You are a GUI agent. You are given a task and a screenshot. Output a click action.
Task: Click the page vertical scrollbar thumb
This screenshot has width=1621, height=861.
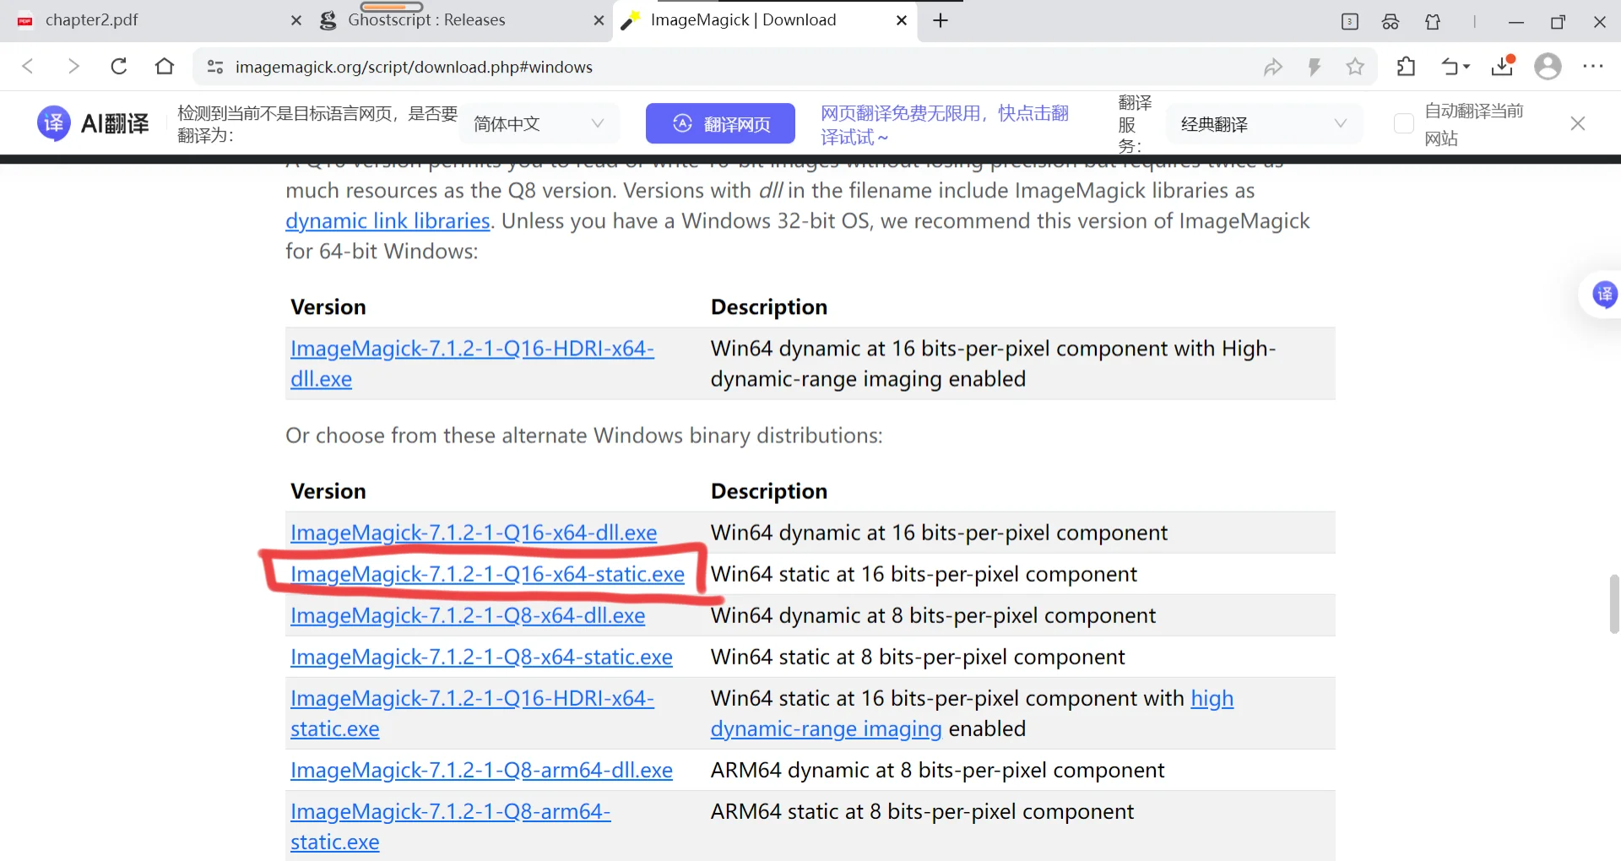[x=1614, y=604]
